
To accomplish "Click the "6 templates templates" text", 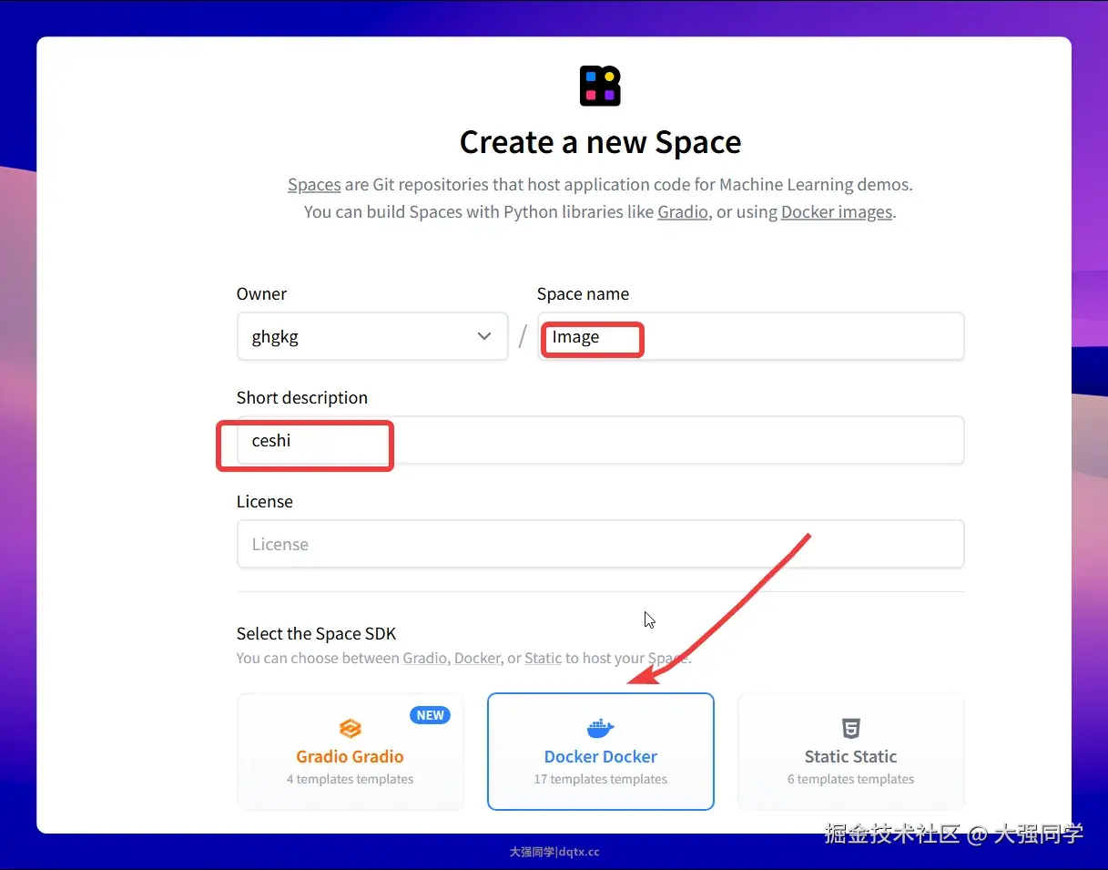I will tap(850, 779).
